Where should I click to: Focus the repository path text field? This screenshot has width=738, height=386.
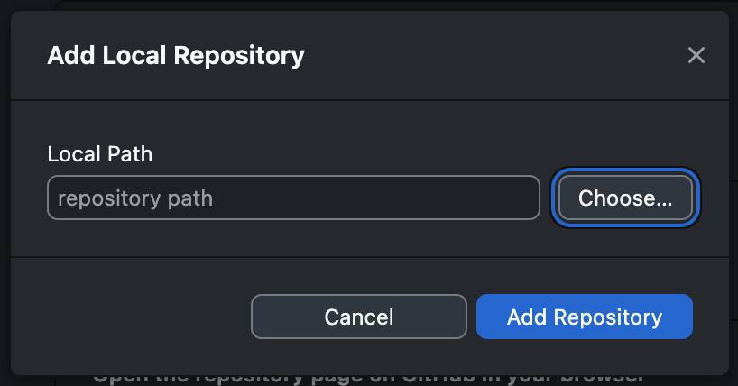click(x=293, y=198)
